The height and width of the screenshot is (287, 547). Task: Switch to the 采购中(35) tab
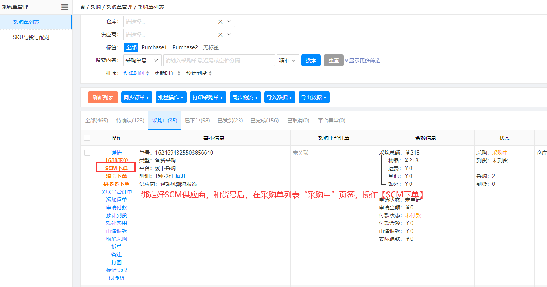tap(165, 121)
